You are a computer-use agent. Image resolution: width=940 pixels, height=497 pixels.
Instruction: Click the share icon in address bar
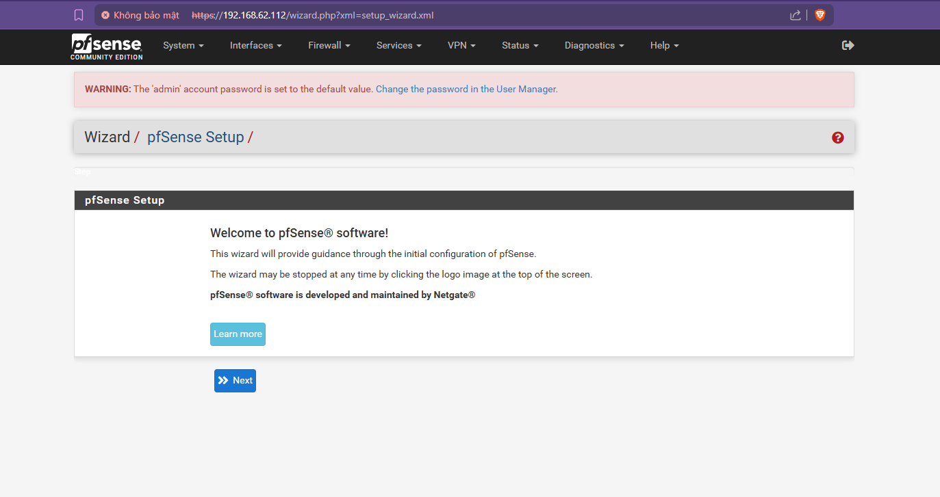(x=796, y=15)
